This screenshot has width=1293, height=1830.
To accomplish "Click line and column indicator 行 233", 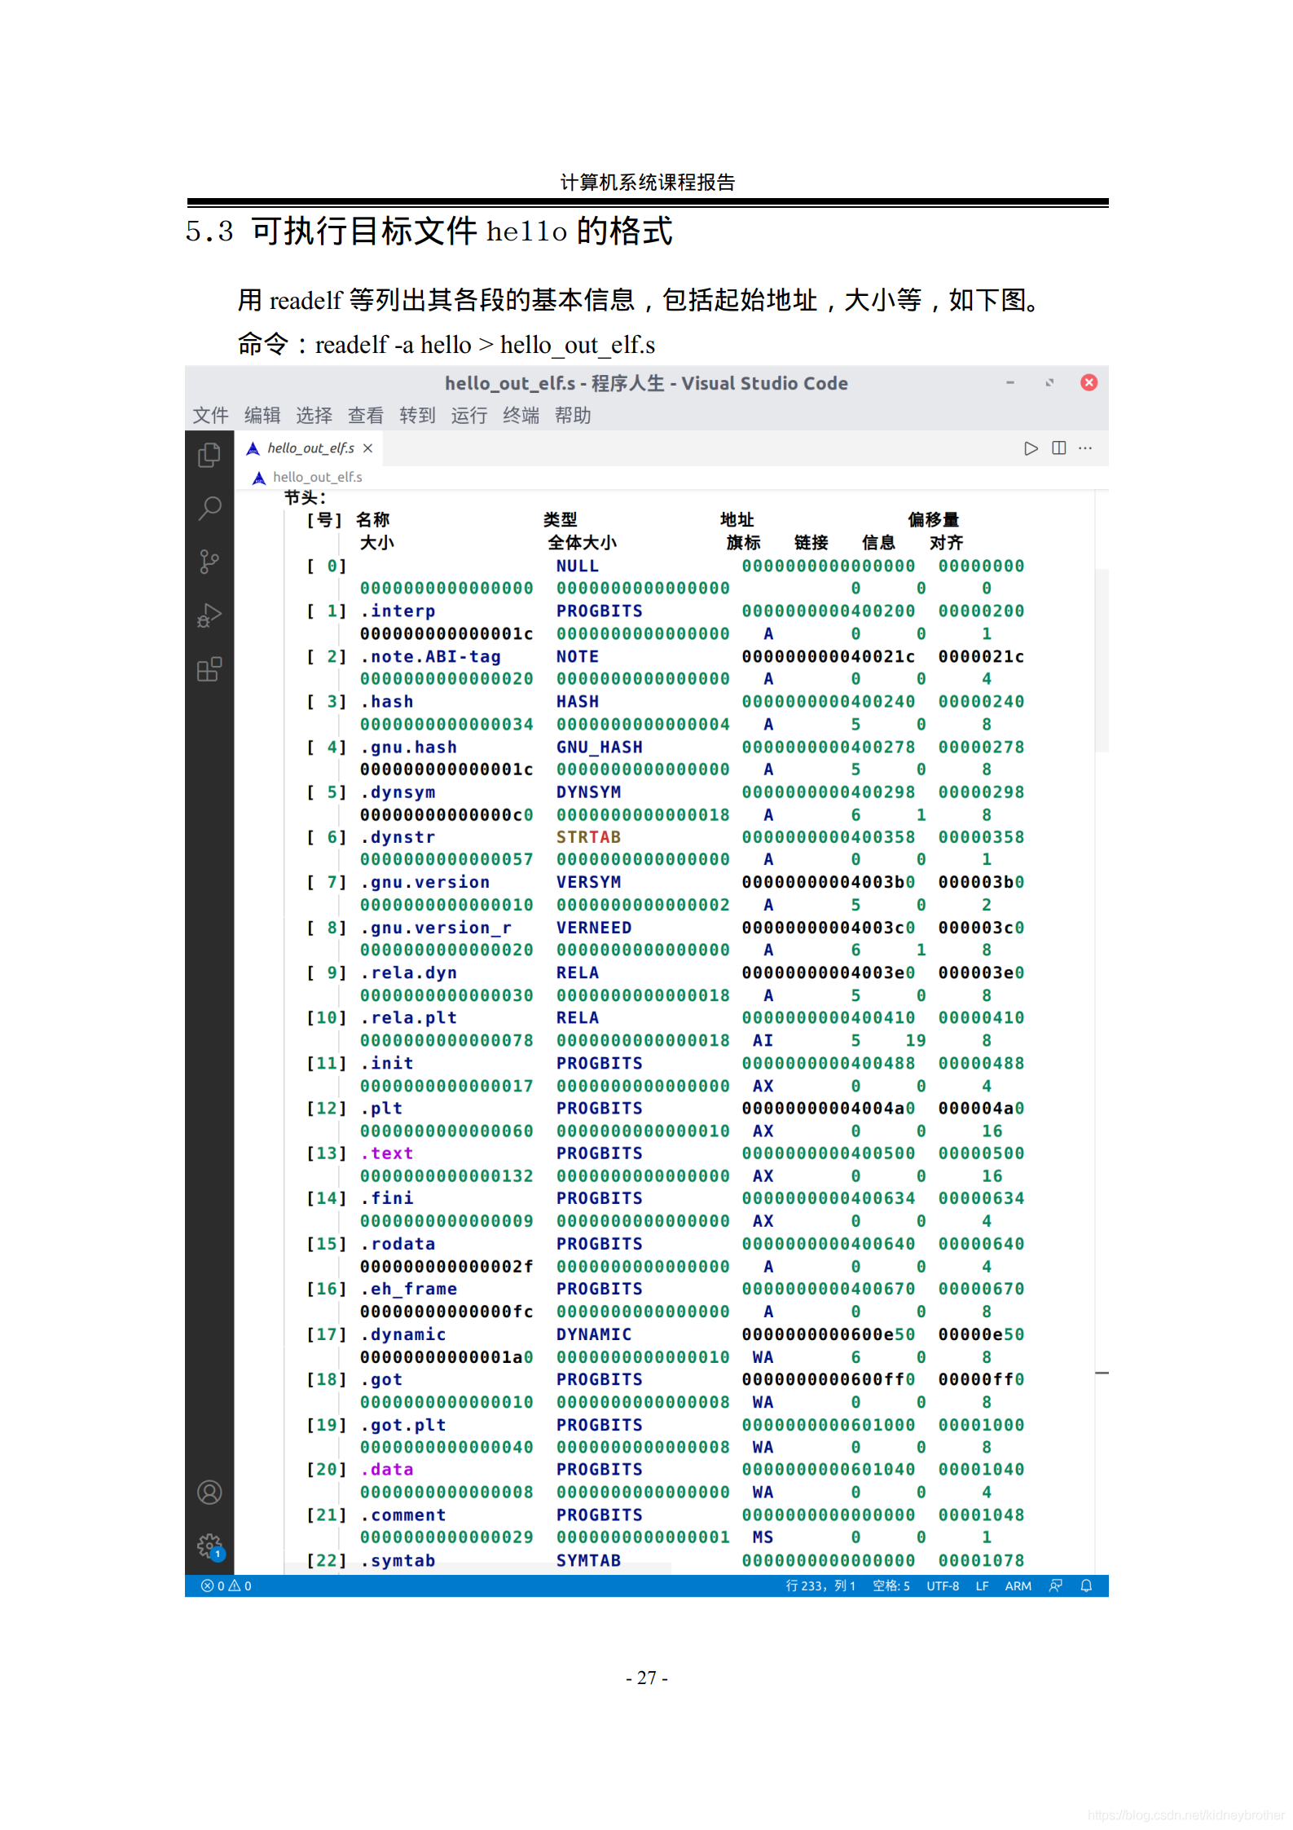I will (x=820, y=1585).
